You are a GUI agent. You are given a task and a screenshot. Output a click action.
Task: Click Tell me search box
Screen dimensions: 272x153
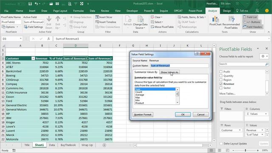[x=242, y=11]
